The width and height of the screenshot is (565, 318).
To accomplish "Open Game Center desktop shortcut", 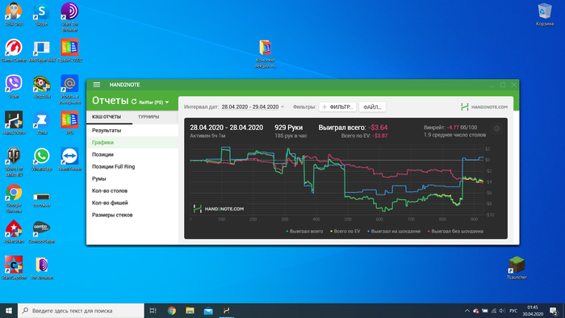I will (14, 50).
